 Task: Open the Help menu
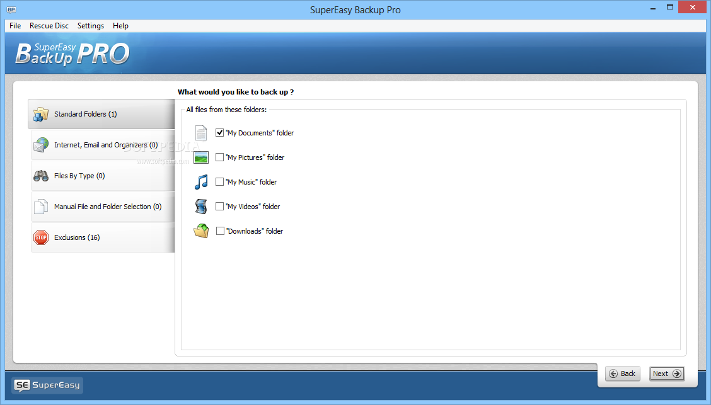click(x=120, y=26)
